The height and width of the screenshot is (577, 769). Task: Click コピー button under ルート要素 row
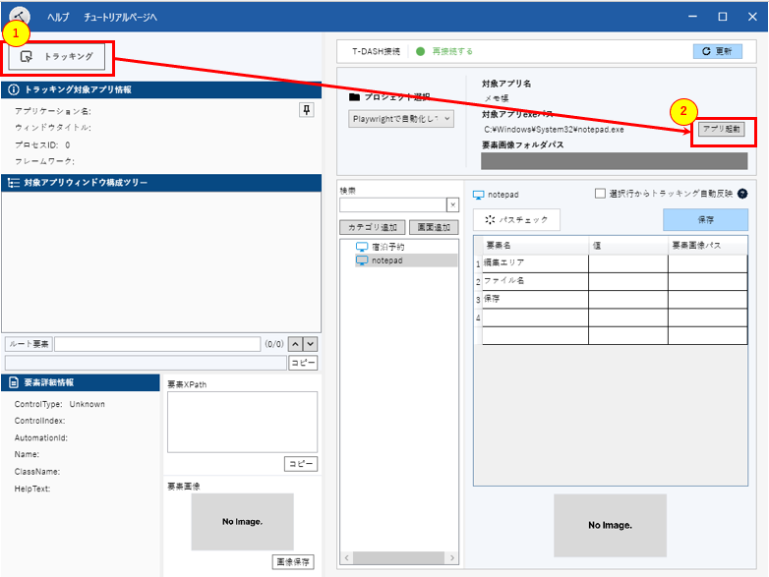click(303, 363)
